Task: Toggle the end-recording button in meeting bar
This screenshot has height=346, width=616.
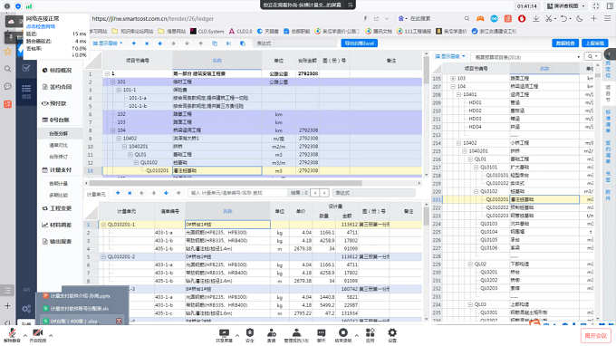Action: coord(343,335)
